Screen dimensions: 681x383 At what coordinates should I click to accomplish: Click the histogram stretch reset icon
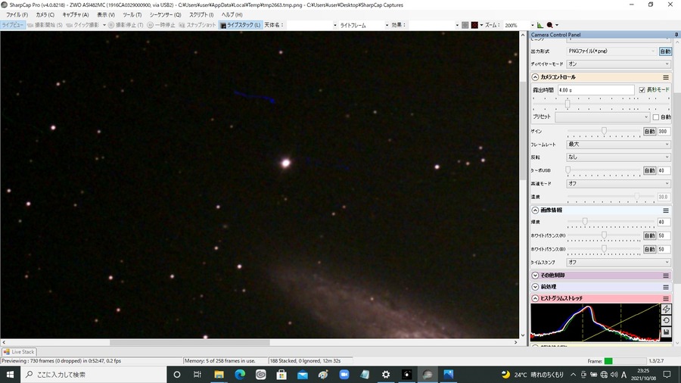666,320
